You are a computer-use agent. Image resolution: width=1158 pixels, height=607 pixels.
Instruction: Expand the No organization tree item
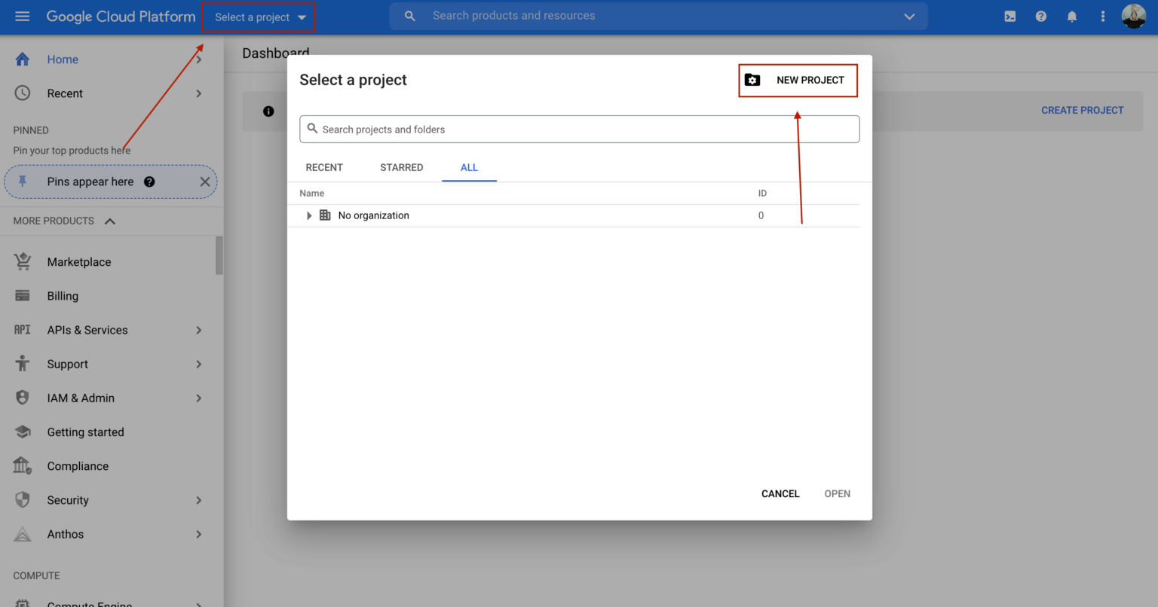click(x=309, y=215)
